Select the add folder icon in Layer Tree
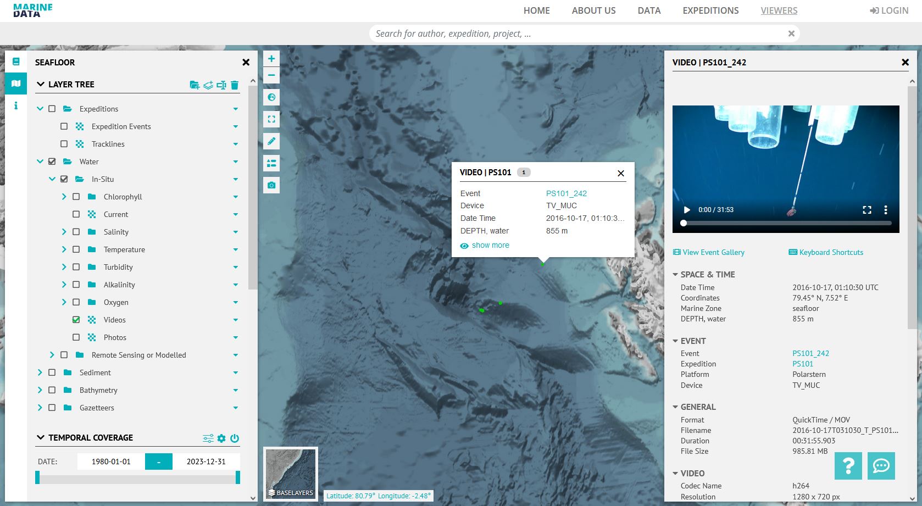Screen dimensions: 922x506 195,85
